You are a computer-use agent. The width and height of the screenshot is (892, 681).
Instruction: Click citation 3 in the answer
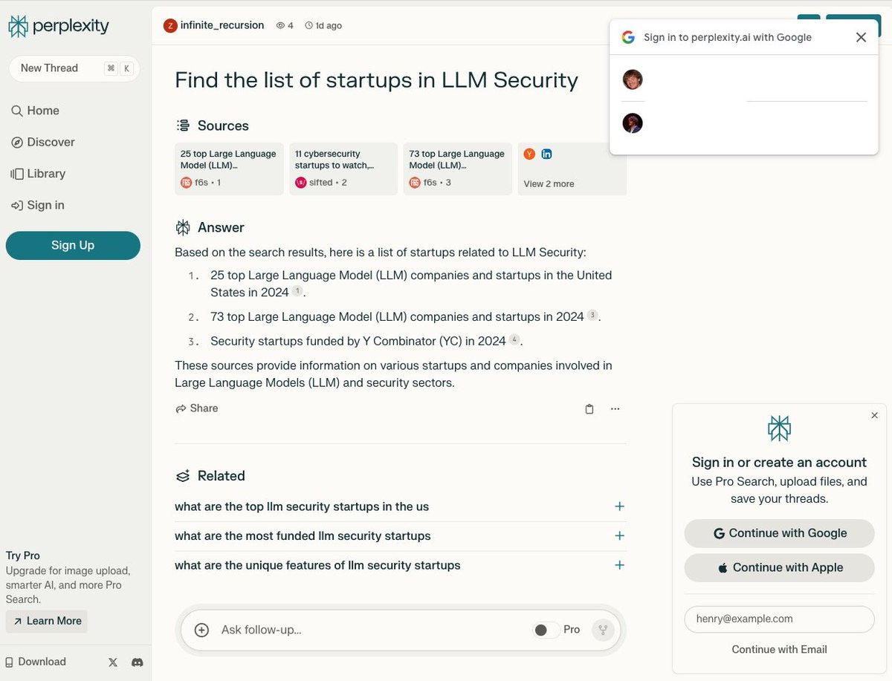pos(592,315)
